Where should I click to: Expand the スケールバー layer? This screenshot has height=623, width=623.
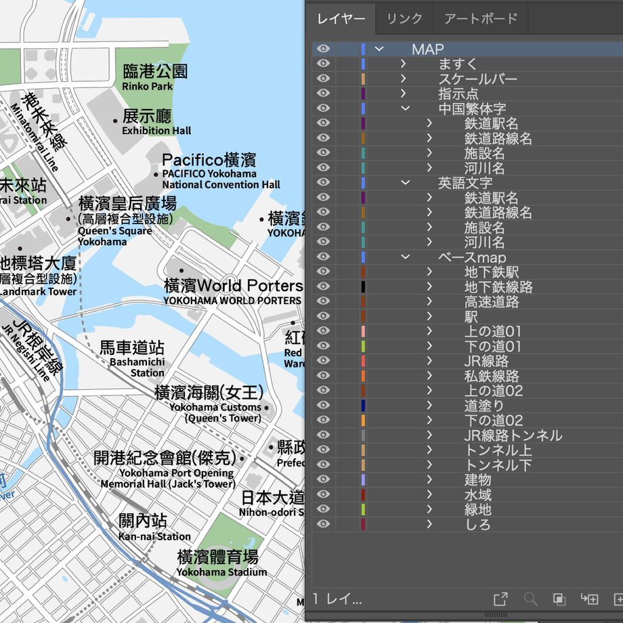(404, 79)
